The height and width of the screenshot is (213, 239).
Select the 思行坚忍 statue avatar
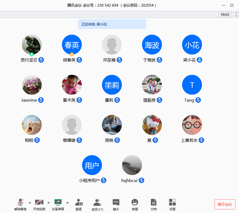[x=32, y=45]
